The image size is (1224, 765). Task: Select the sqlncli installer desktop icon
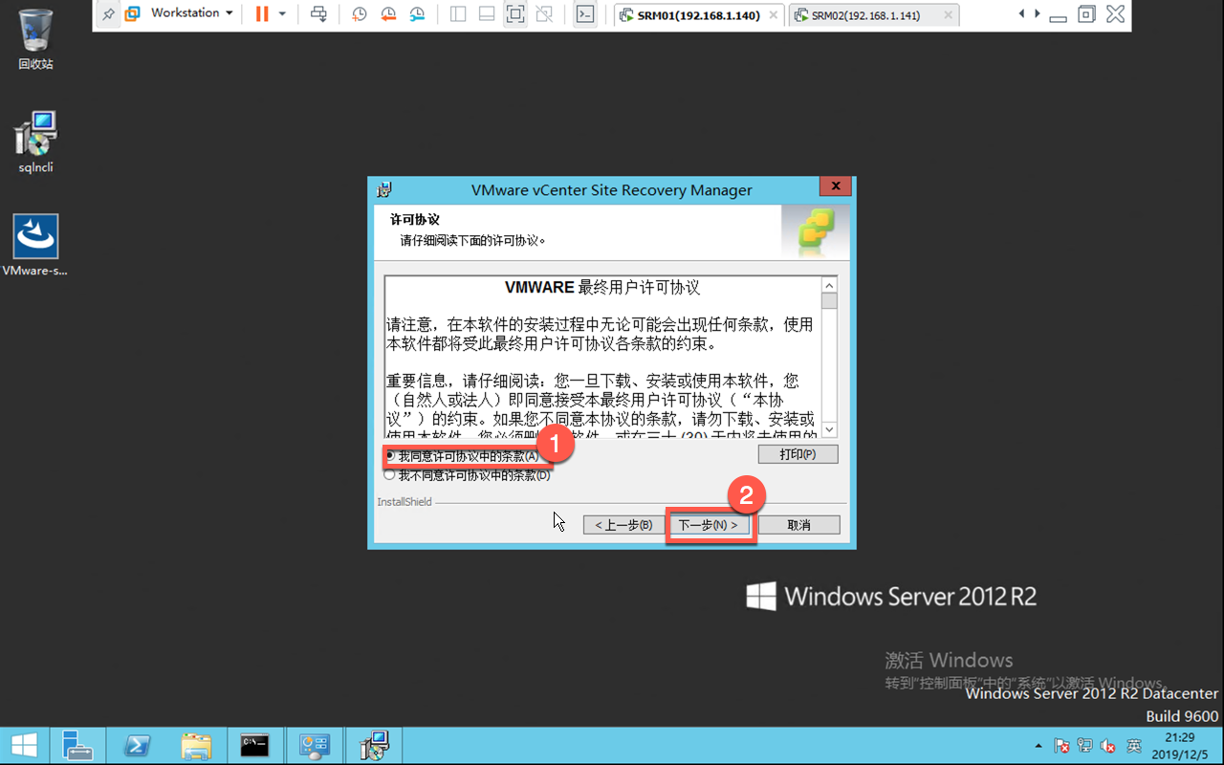pos(36,142)
